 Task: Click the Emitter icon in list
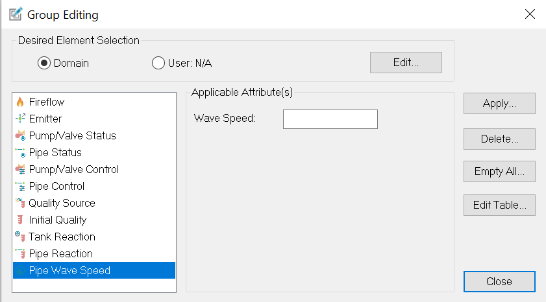point(20,119)
